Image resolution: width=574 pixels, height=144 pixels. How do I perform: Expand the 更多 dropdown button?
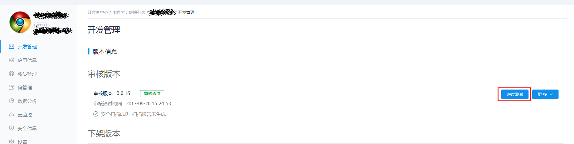[x=545, y=94]
